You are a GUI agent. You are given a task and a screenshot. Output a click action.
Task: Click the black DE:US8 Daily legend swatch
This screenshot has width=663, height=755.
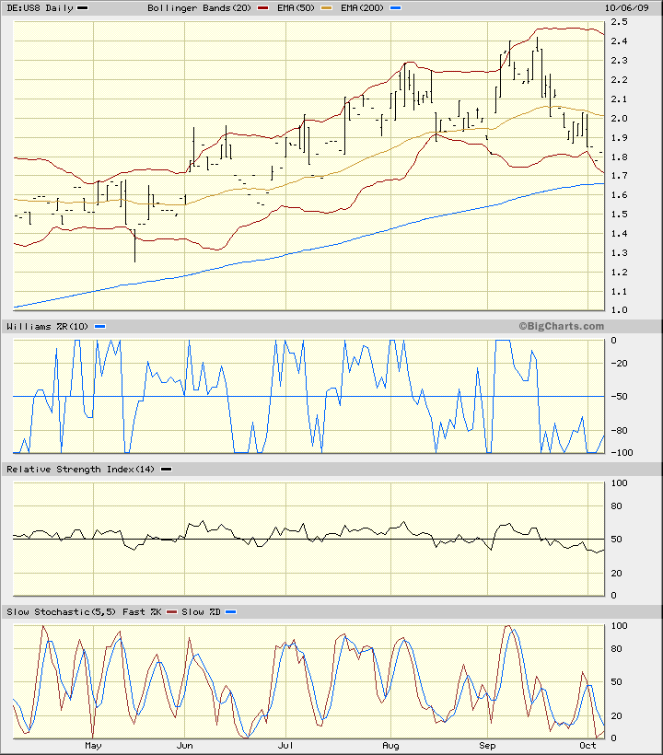coord(82,8)
